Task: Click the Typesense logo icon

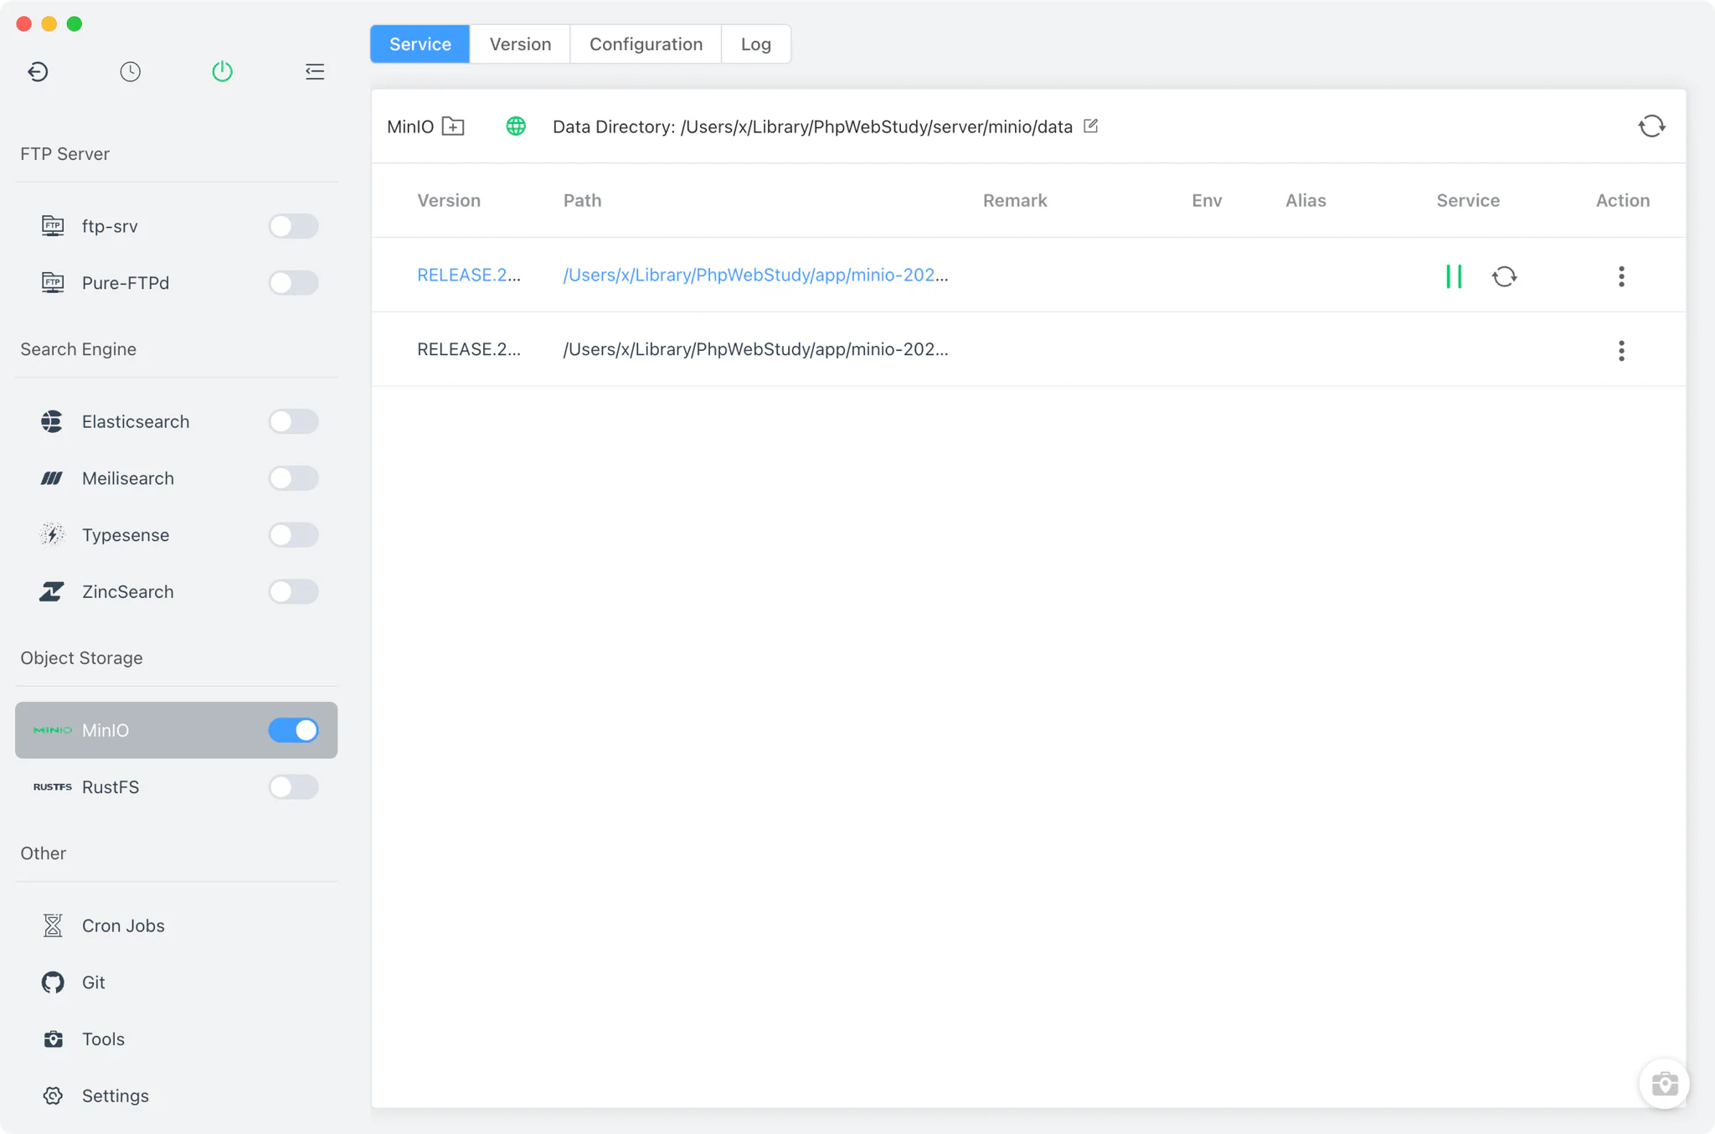Action: pyautogui.click(x=52, y=534)
